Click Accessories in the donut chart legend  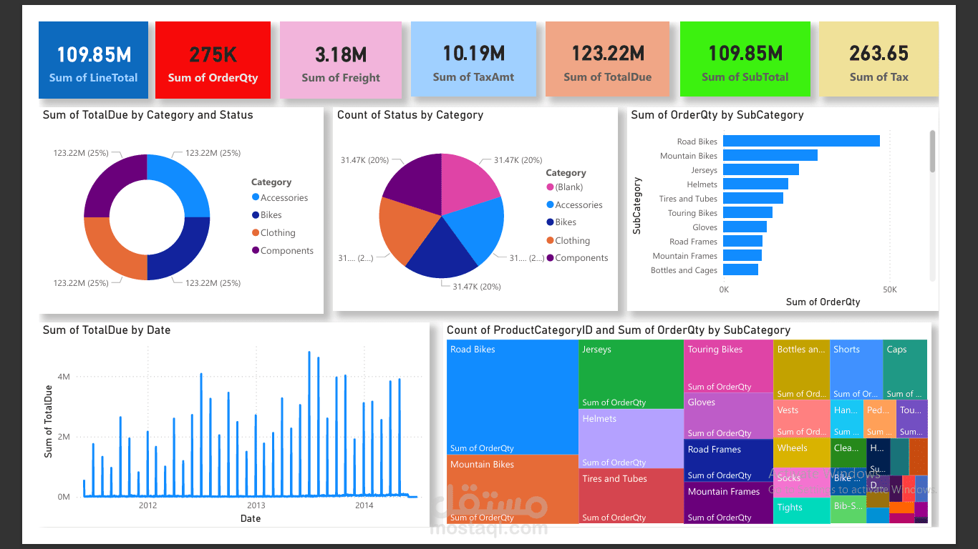(x=280, y=198)
